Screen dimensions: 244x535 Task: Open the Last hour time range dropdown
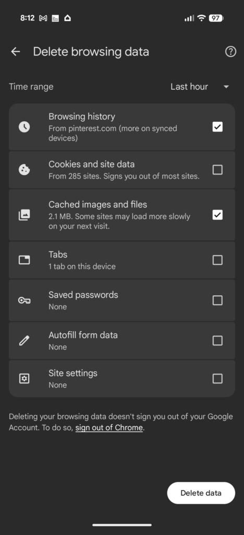200,87
